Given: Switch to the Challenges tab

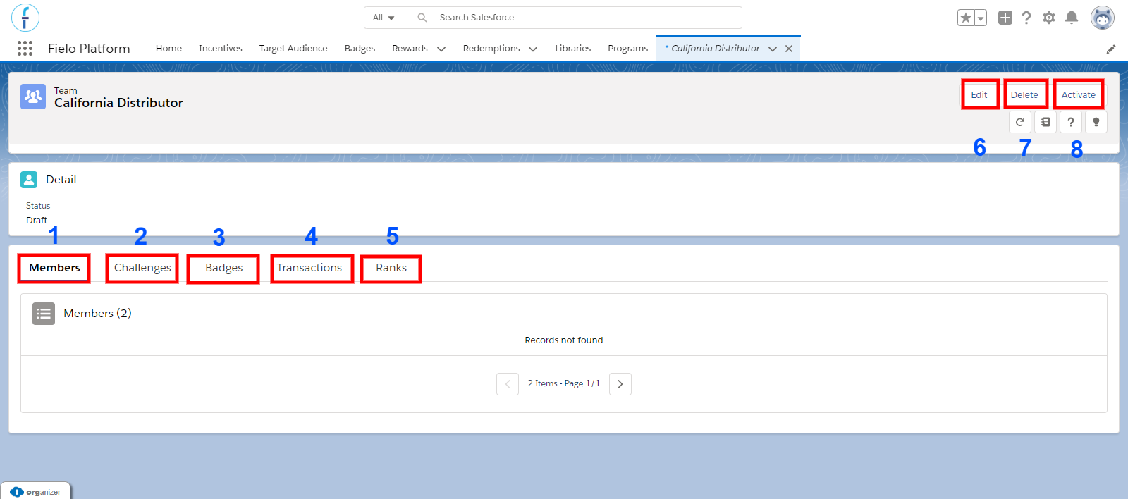Looking at the screenshot, I should pos(142,268).
